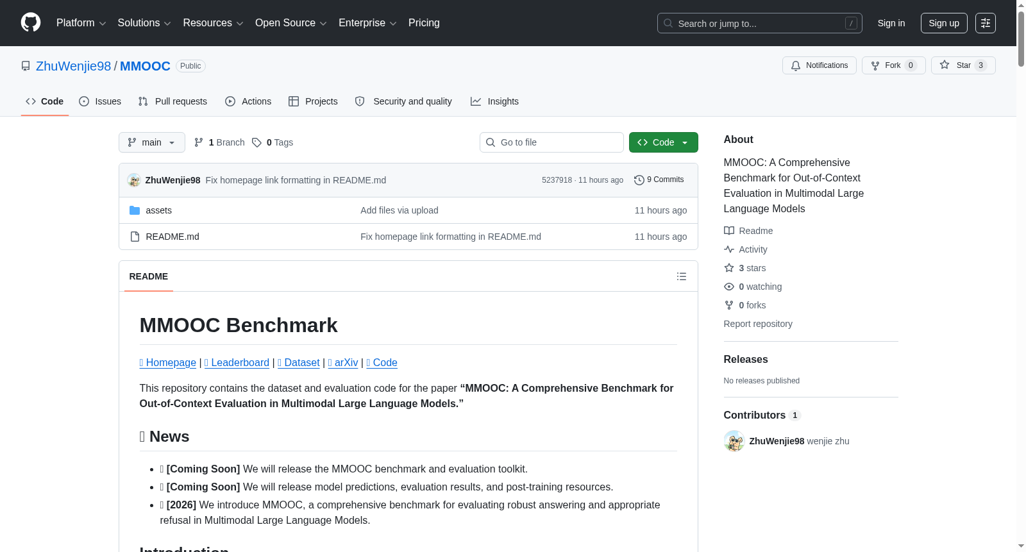Expand the Platform menu
Image resolution: width=1026 pixels, height=552 pixels.
pyautogui.click(x=81, y=23)
